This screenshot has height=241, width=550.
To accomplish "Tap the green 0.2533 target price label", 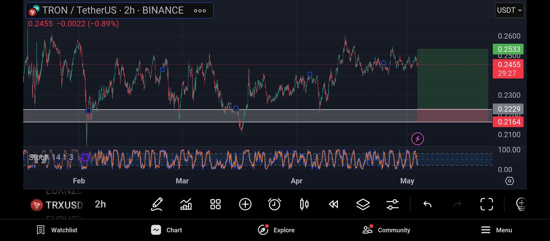I will point(508,49).
